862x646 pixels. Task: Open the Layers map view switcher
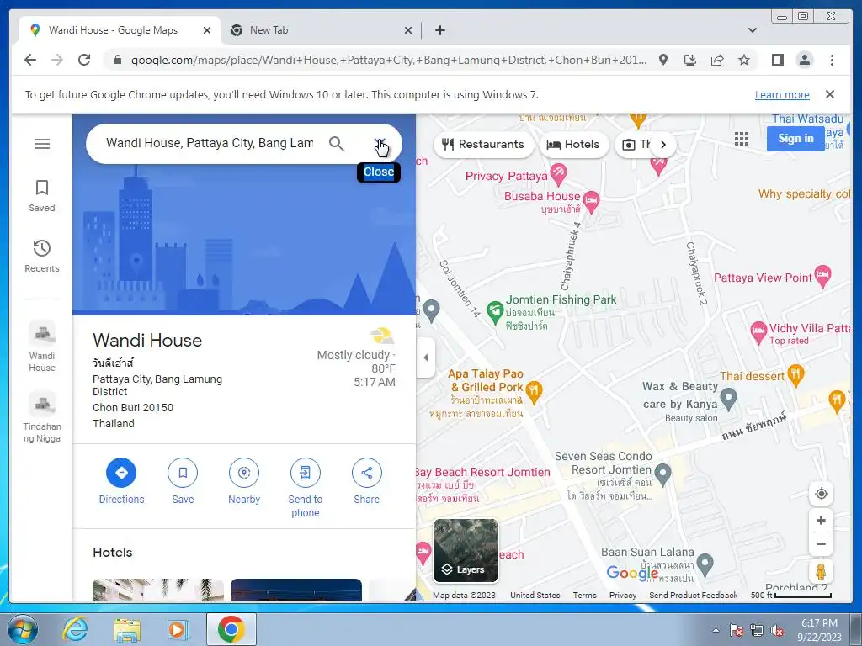click(466, 550)
